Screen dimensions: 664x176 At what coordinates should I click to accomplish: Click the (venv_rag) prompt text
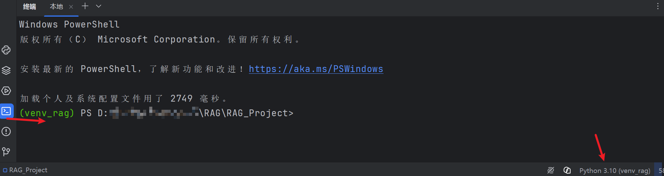(x=47, y=113)
